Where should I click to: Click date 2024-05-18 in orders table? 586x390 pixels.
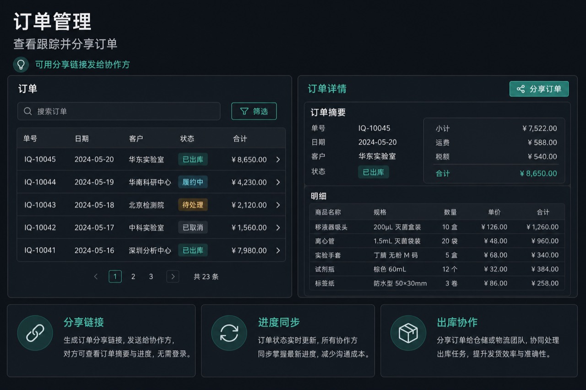(x=94, y=205)
